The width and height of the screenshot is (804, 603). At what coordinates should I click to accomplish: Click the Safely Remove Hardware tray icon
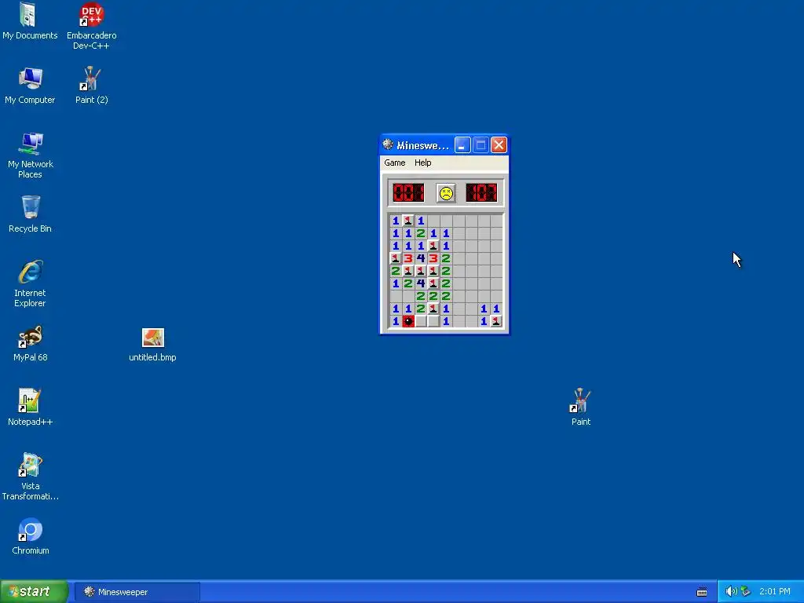pos(746,592)
